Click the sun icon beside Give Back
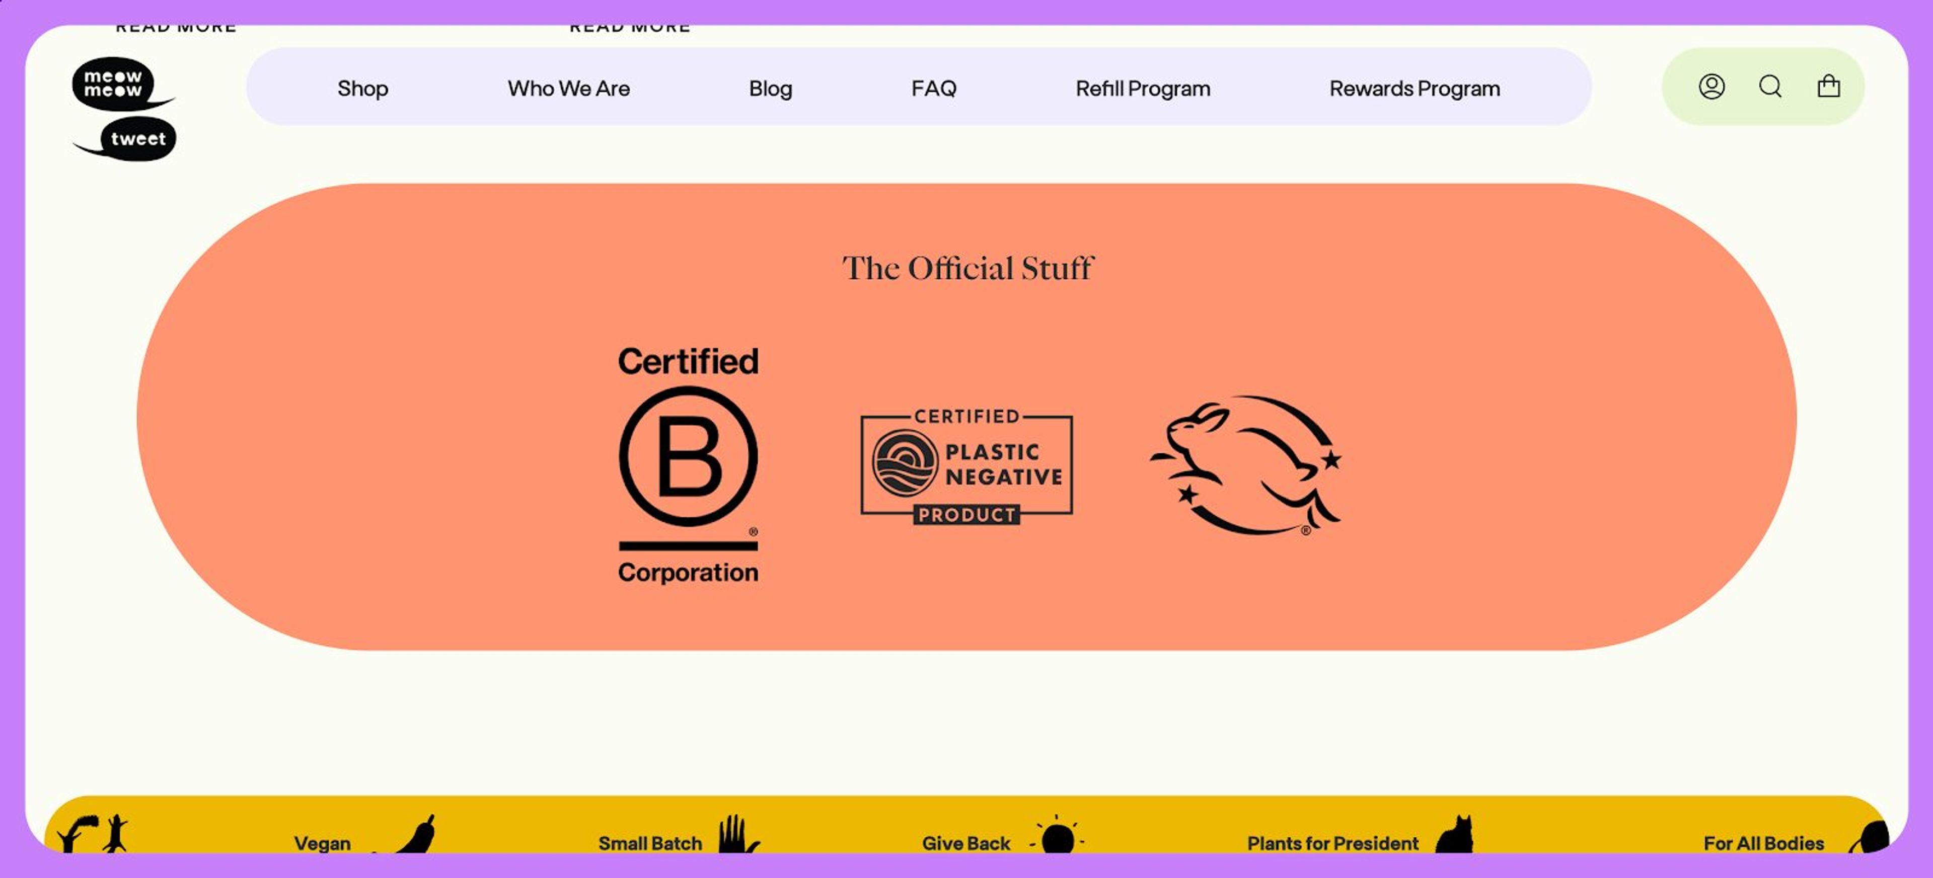Image resolution: width=1933 pixels, height=878 pixels. pos(1057,837)
